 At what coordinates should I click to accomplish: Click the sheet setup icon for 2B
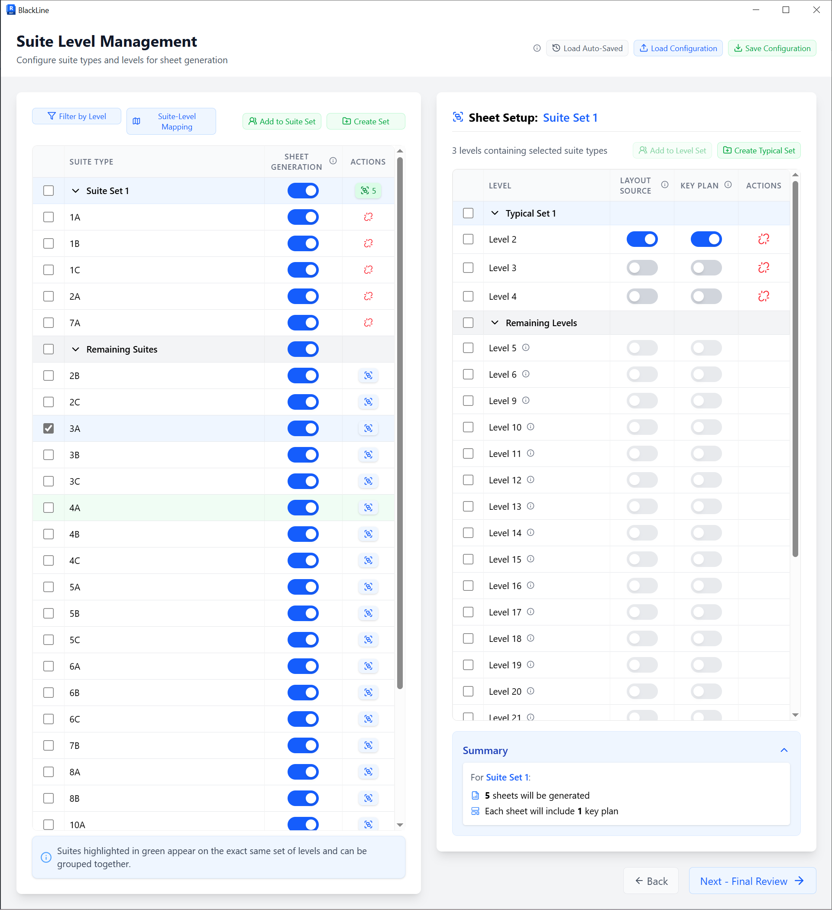click(368, 376)
